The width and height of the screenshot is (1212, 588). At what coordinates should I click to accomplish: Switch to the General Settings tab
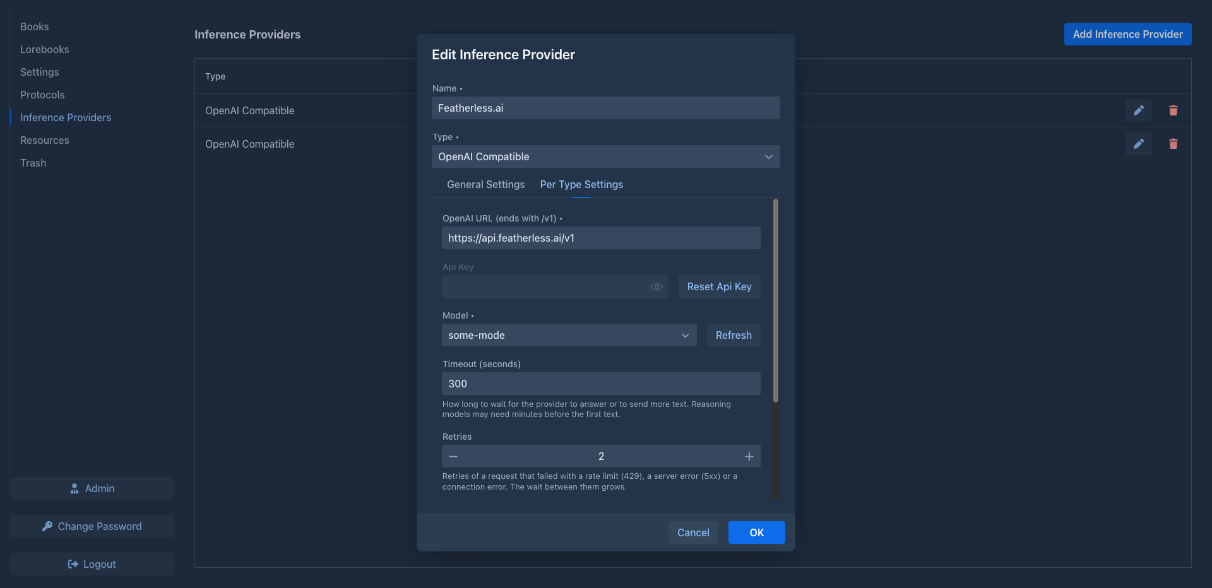coord(485,184)
